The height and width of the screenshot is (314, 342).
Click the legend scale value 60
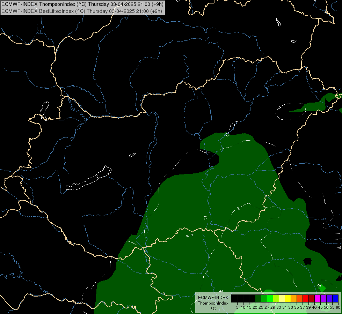pos(338,307)
